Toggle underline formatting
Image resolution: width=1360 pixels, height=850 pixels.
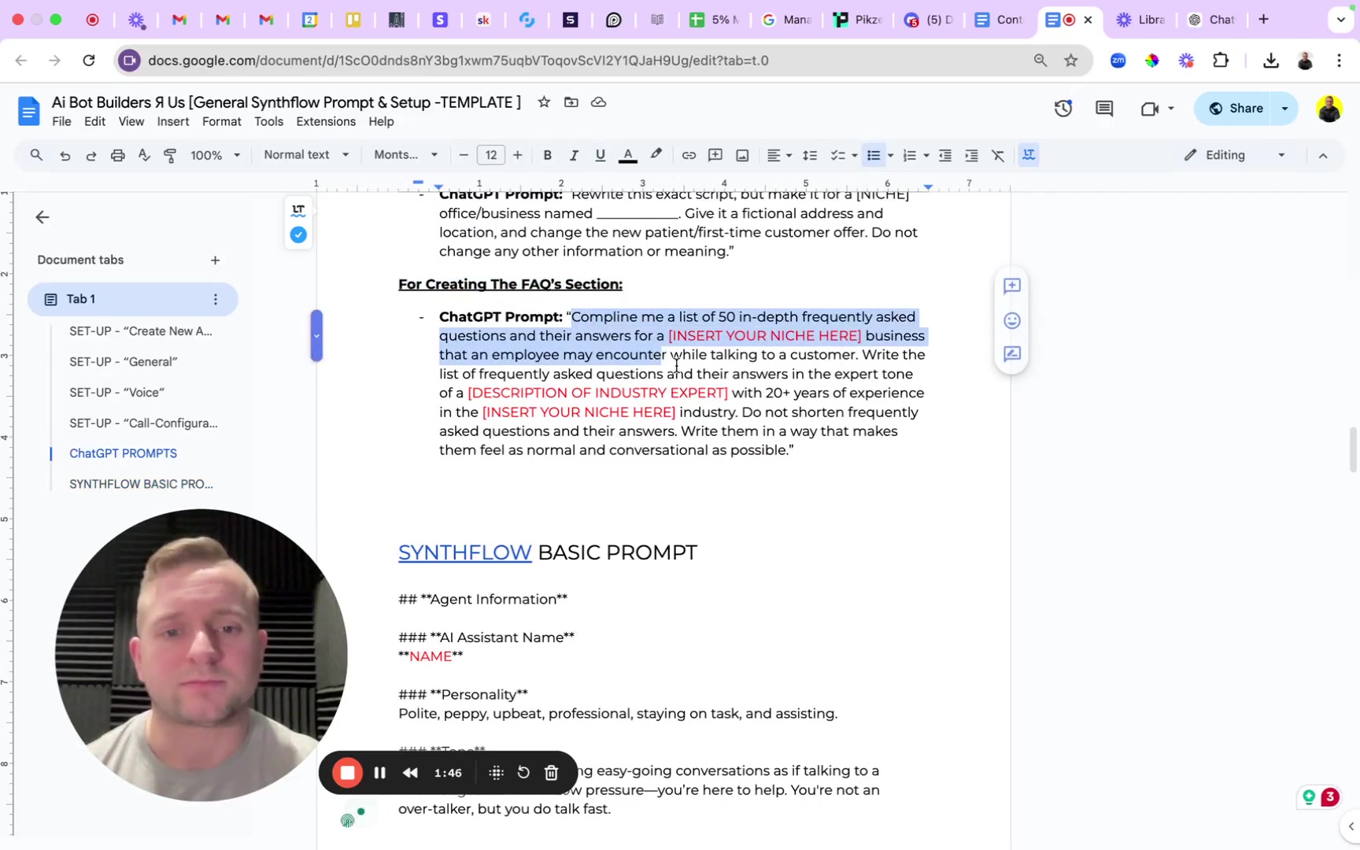(x=601, y=155)
